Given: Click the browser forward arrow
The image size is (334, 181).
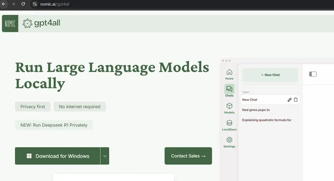Looking at the screenshot, I should 13,4.
